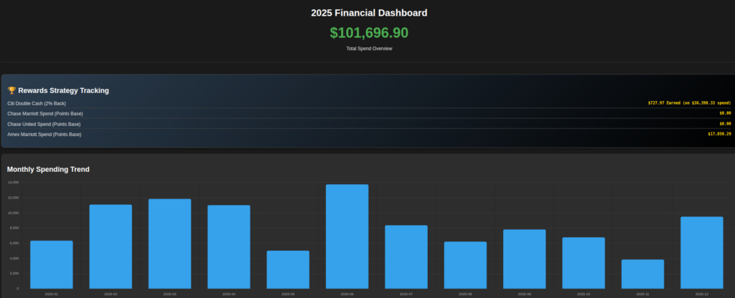735x298 pixels.
Task: Click the 2025-07 spending bar
Action: pos(406,256)
